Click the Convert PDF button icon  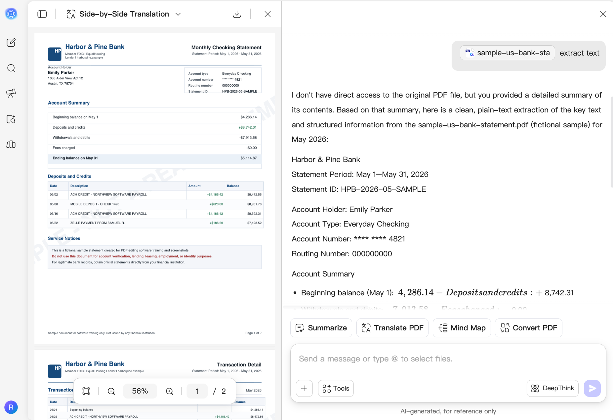pyautogui.click(x=505, y=328)
